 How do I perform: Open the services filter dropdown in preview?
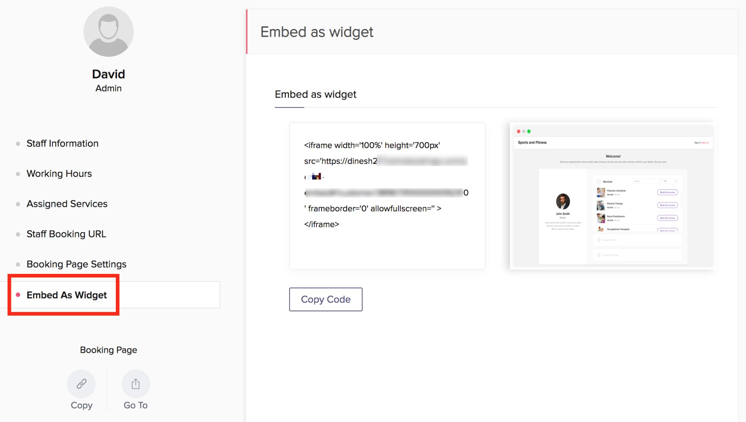(x=670, y=181)
